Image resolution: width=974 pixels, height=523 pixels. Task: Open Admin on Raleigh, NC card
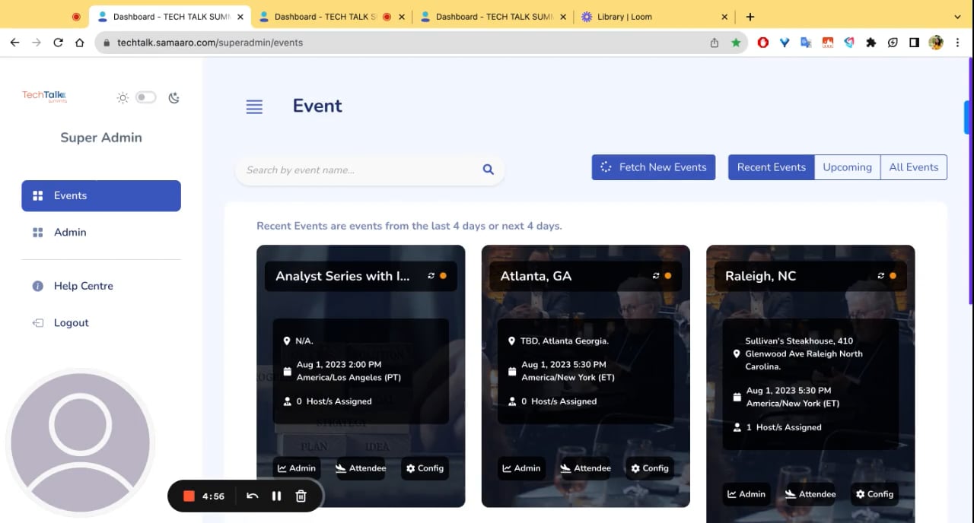(746, 494)
